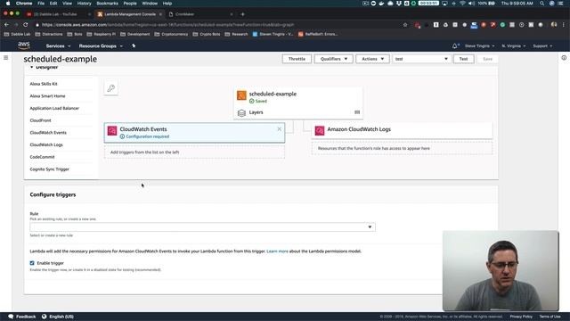
Task: Open the Apple menu
Action: click(8, 4)
